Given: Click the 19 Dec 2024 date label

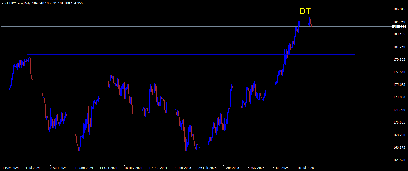Looking at the screenshot, I should point(158,168).
